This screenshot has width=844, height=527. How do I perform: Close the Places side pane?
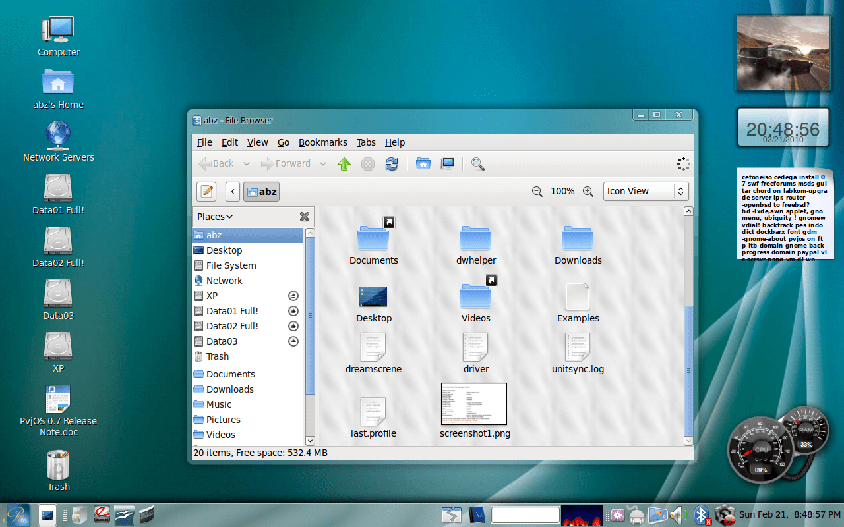tap(304, 216)
